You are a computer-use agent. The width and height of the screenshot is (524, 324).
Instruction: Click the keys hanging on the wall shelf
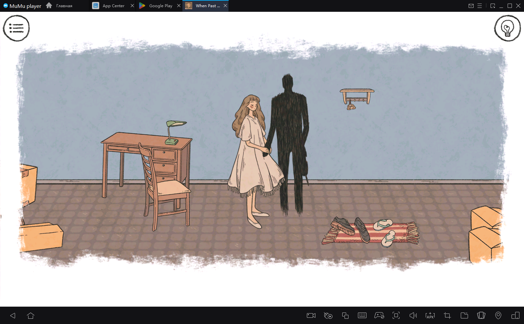click(x=351, y=106)
